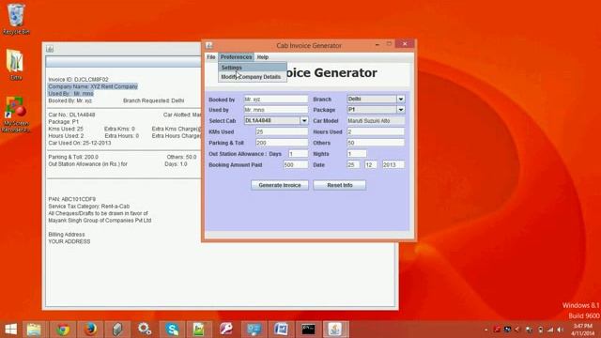
Task: Click the Date day field showing 25
Action: click(x=353, y=165)
